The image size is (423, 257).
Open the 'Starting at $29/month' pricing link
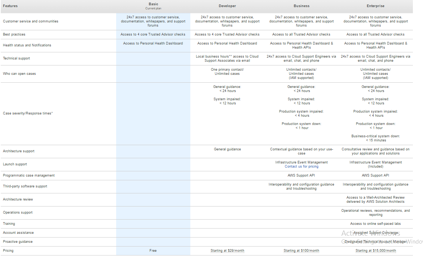(227, 251)
